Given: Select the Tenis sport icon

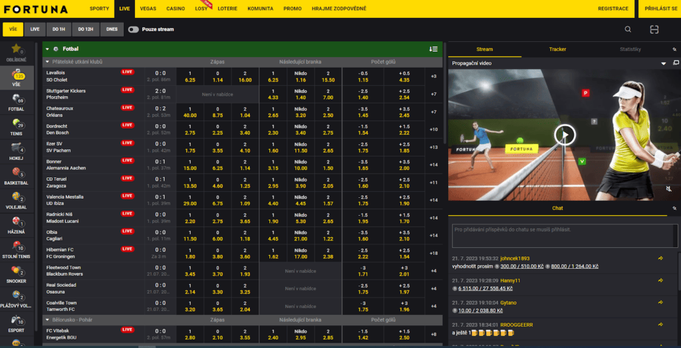Looking at the screenshot, I should 17,124.
